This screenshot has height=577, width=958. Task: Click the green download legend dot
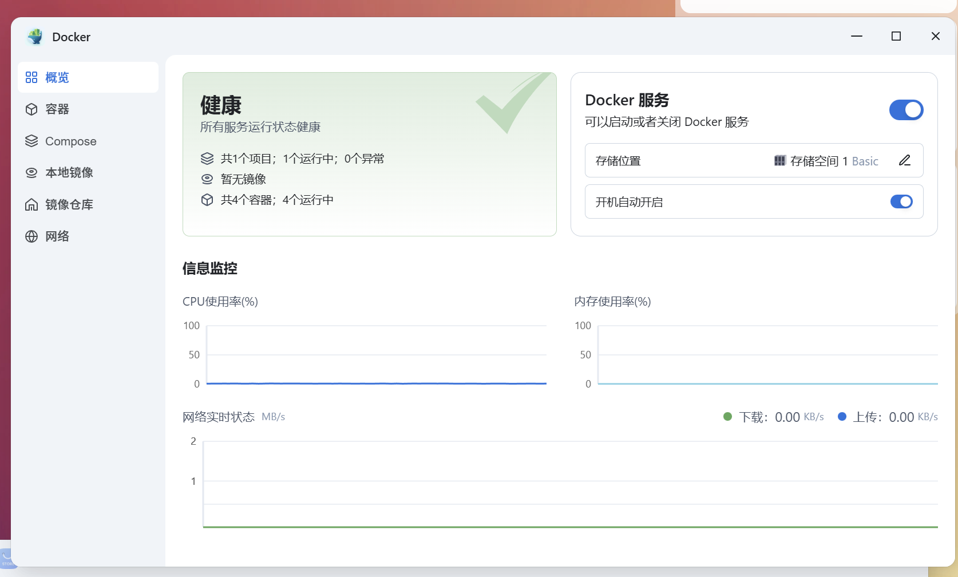(x=728, y=417)
